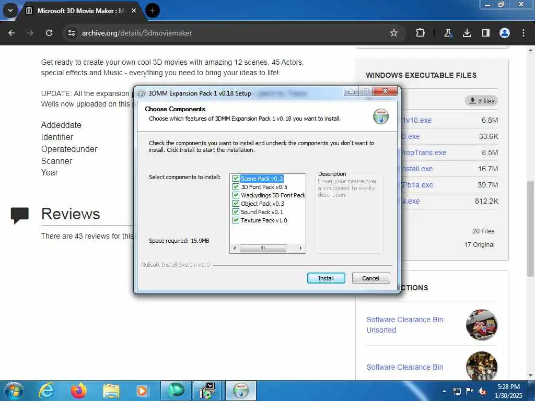Launch Firefox from taskbar
Screen dimensions: 535x401
click(x=78, y=391)
